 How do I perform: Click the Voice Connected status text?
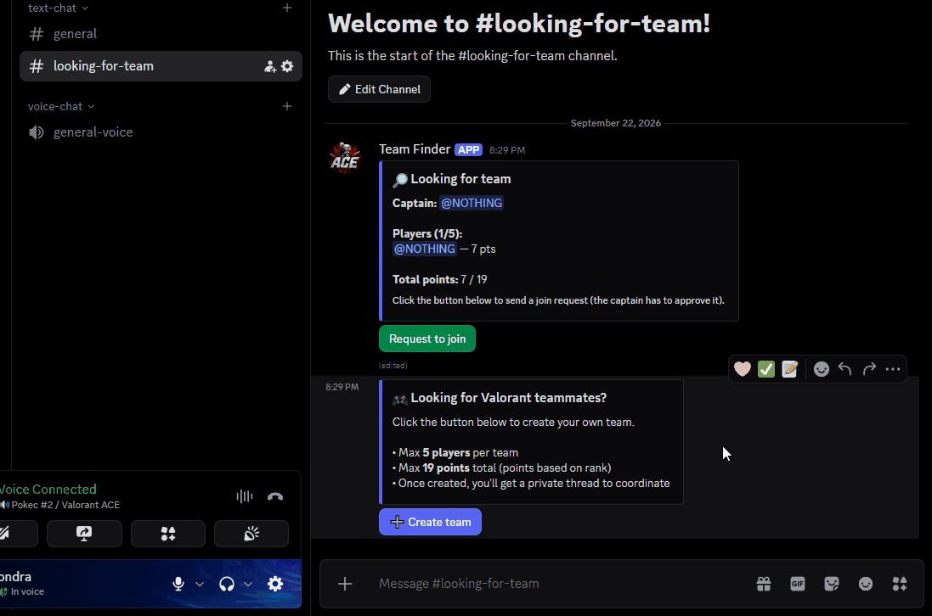48,490
